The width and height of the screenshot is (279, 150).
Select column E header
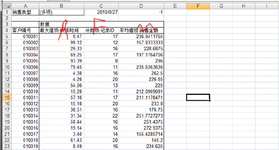tap(175, 6)
